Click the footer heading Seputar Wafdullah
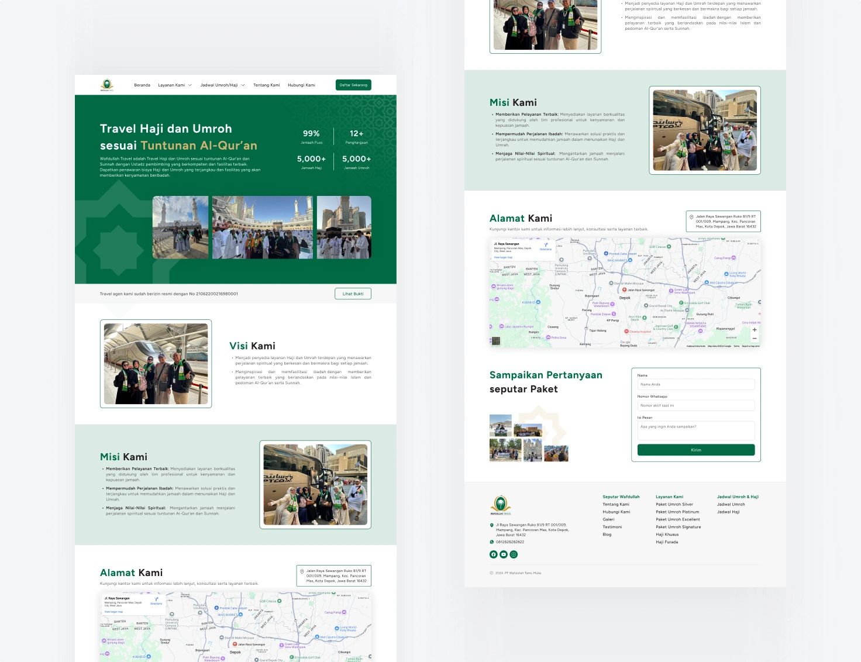The height and width of the screenshot is (662, 861). pos(621,497)
